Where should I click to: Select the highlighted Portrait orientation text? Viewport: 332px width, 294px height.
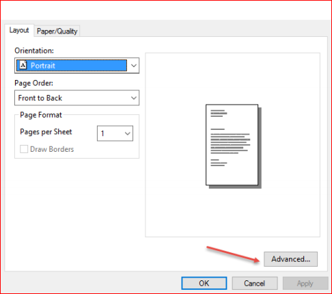click(x=43, y=66)
